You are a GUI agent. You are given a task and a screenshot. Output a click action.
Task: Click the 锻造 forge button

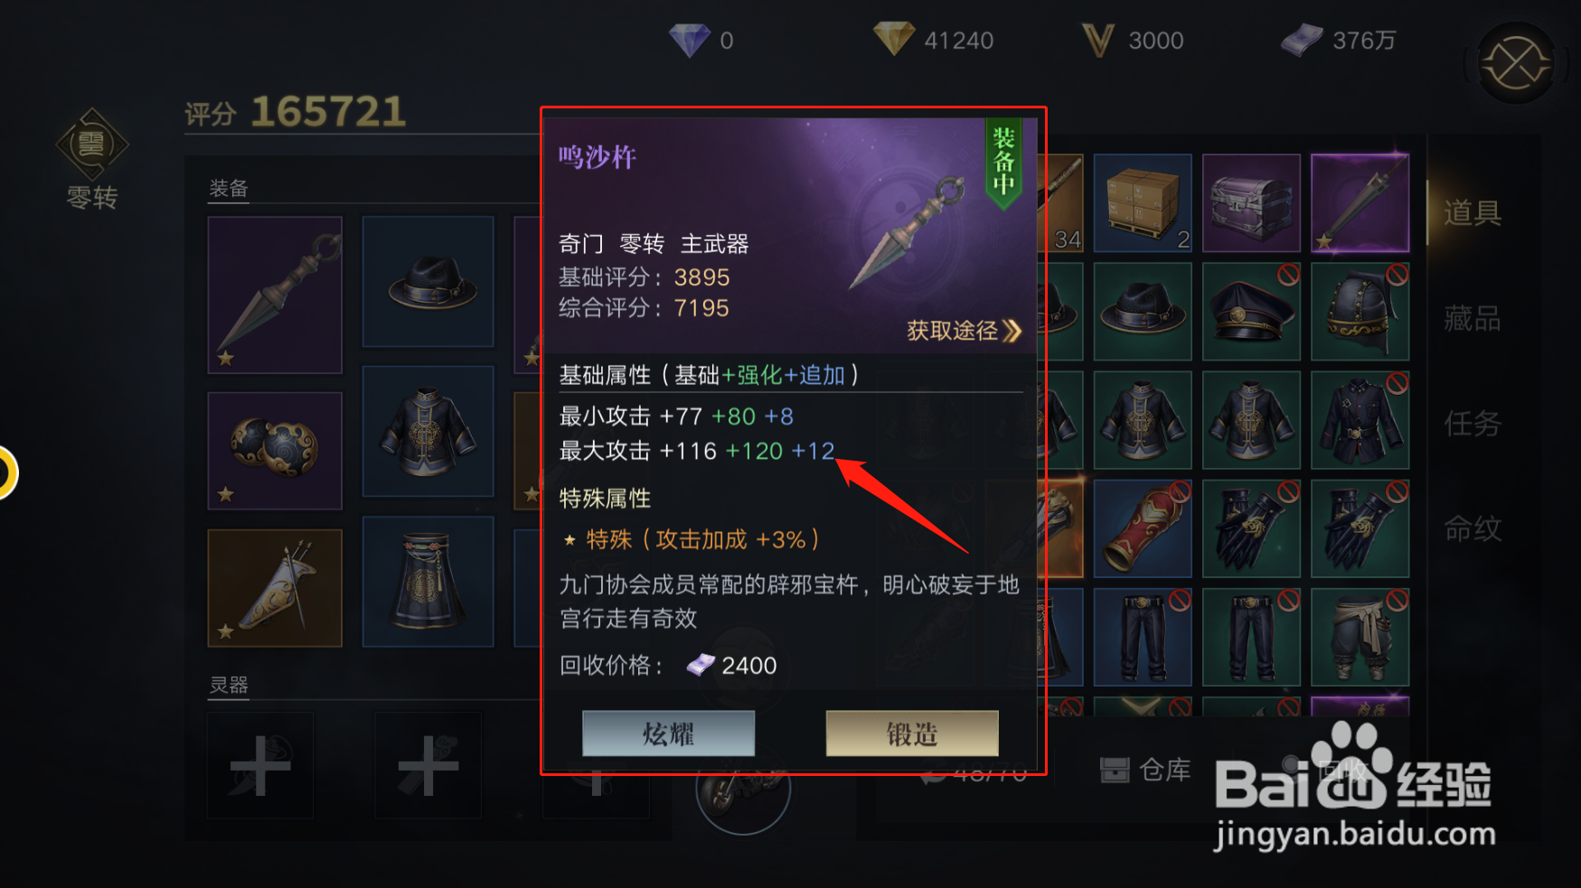[x=912, y=734]
